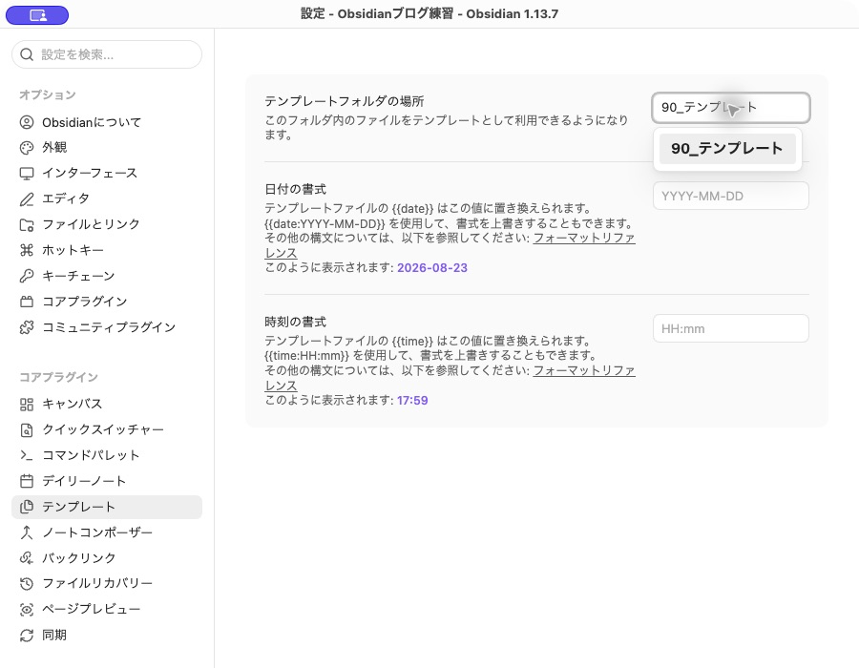
Task: Click the YYYY-MM-DD date format field
Action: (731, 196)
